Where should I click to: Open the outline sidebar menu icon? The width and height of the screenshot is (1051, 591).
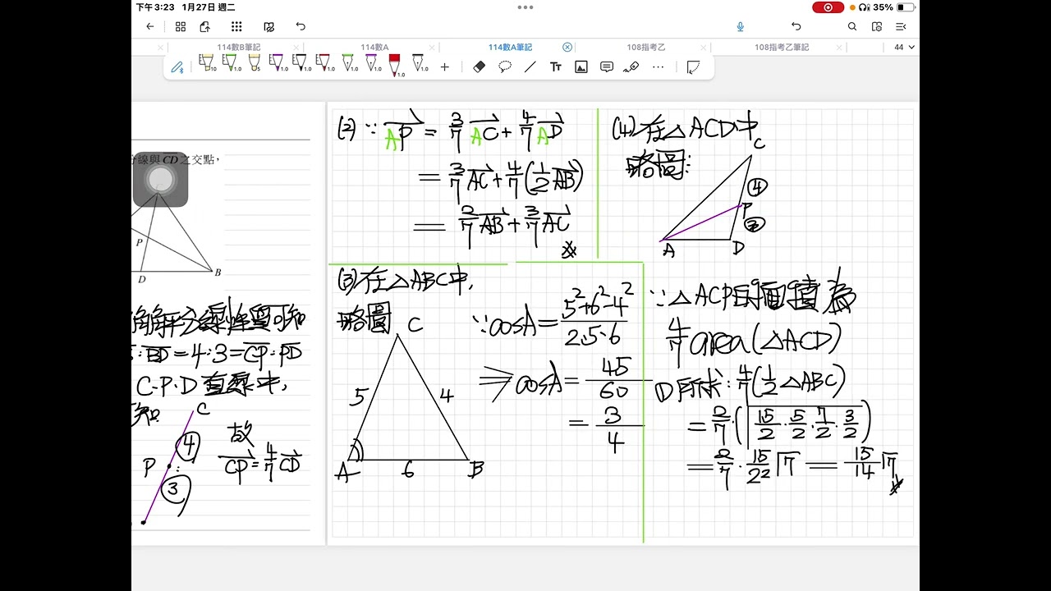901,26
